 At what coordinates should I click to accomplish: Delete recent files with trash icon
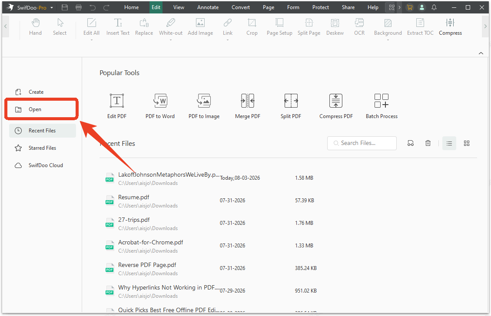[x=428, y=143]
